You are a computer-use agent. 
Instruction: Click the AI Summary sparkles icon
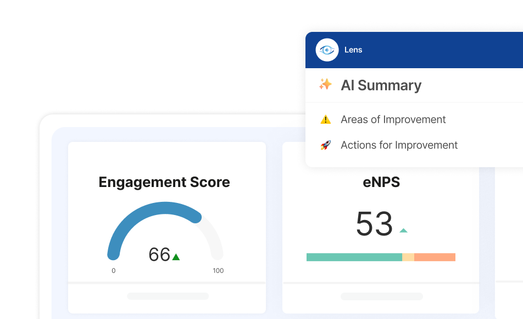(325, 85)
